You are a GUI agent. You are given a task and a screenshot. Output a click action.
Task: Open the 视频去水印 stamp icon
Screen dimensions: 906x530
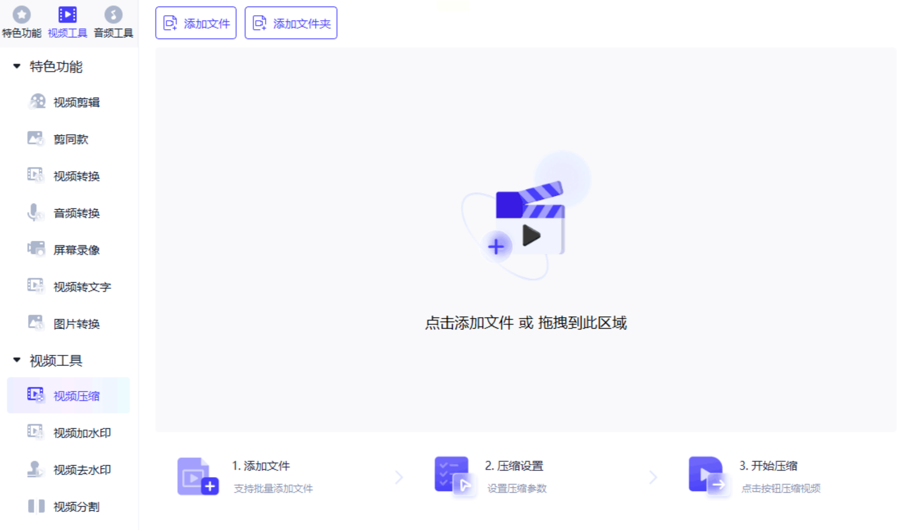point(35,469)
